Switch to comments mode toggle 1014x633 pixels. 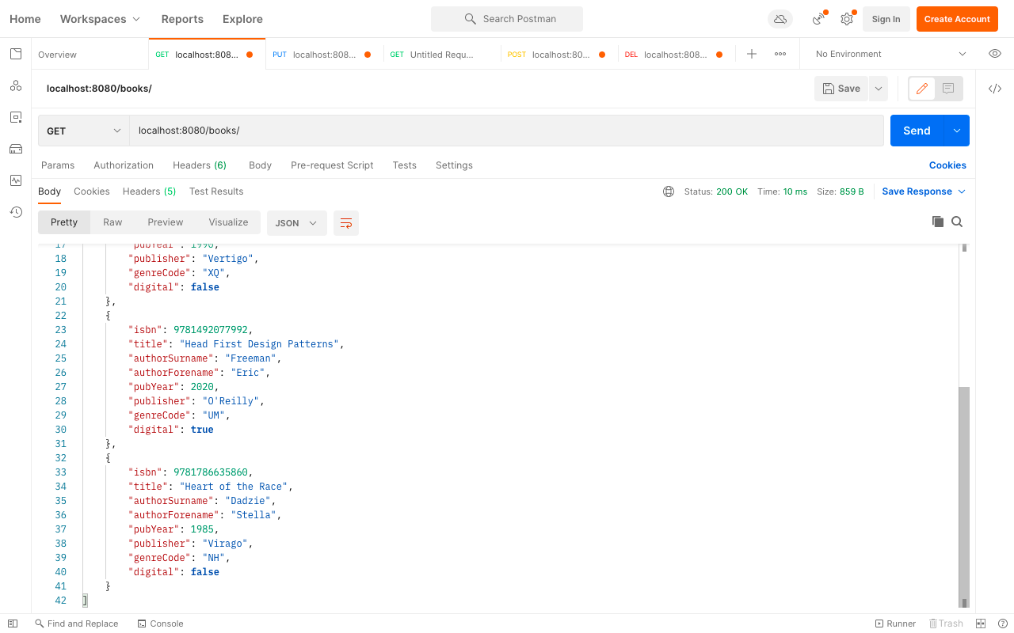click(x=949, y=89)
